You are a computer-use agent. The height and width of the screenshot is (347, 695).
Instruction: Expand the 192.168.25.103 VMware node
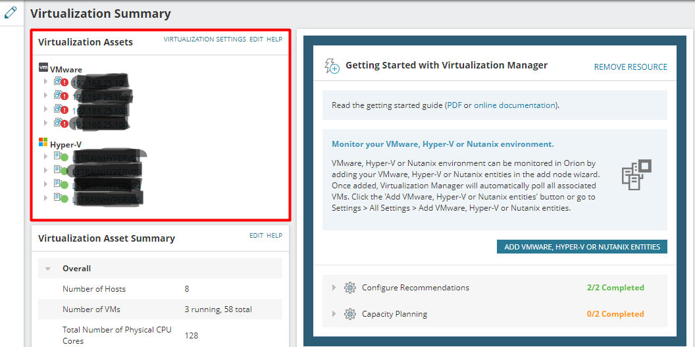coord(45,109)
